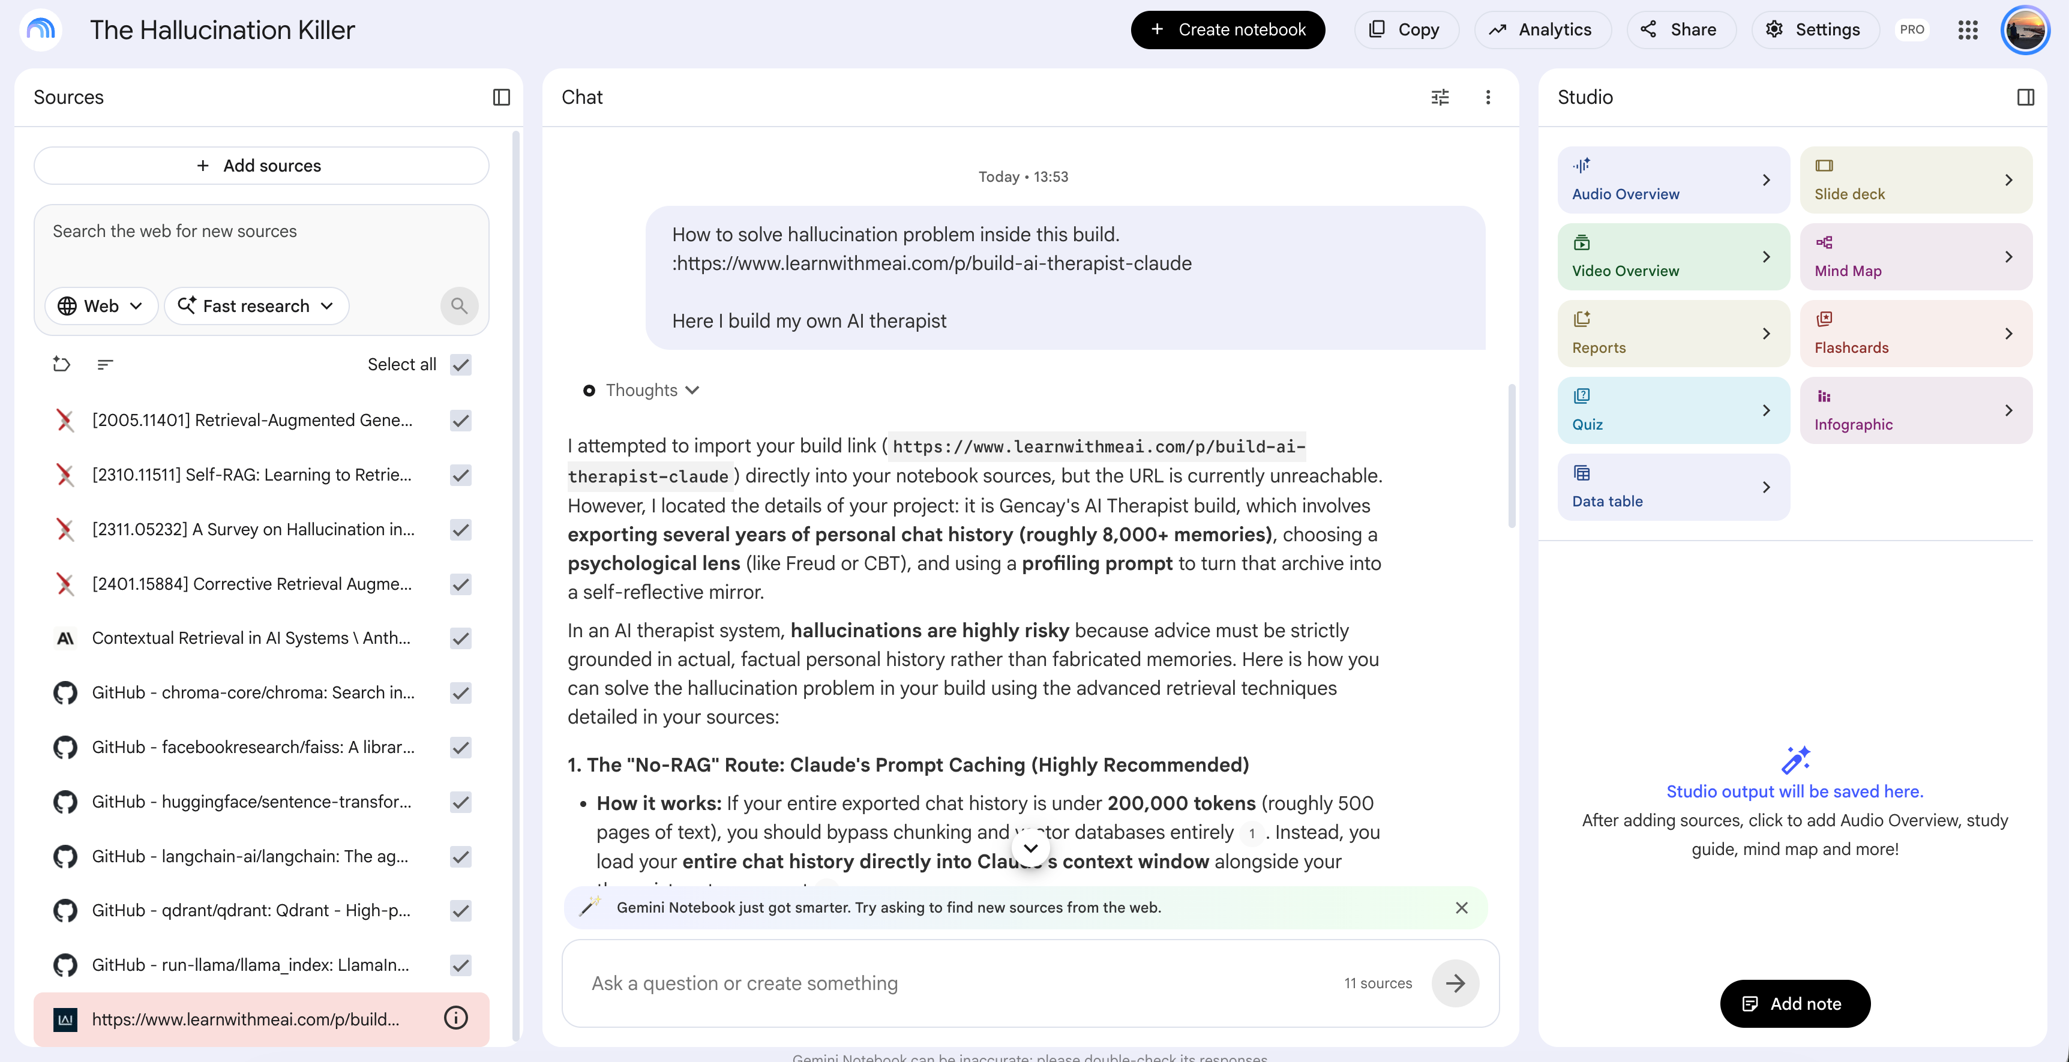2069x1062 pixels.
Task: Open the Fast research mode dropdown
Action: 256,306
